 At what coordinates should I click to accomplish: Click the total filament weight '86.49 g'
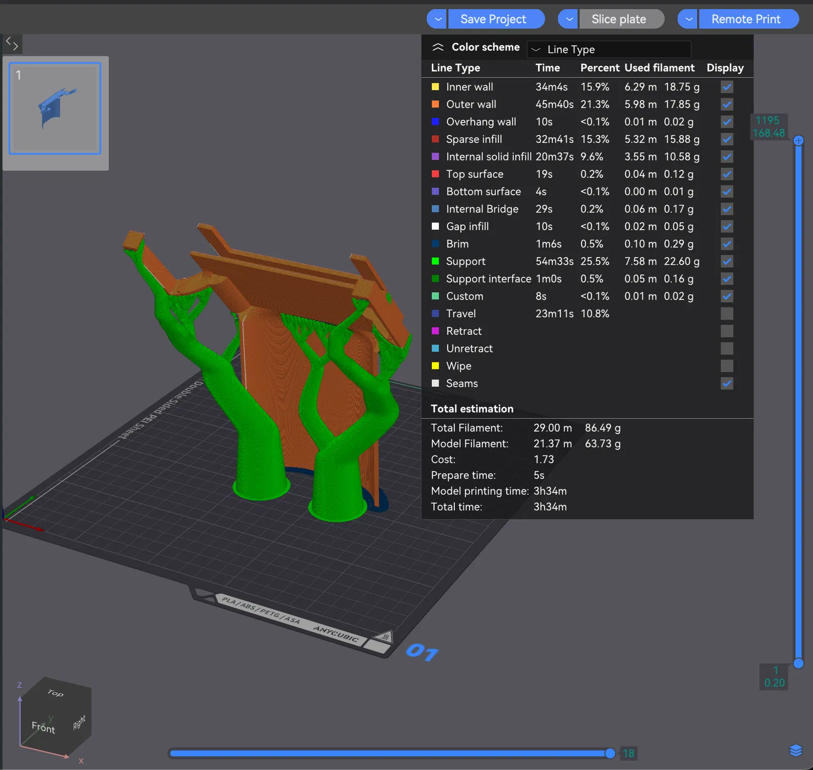[x=603, y=428]
